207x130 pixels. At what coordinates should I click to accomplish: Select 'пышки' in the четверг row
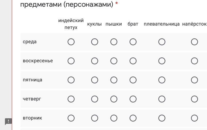(x=114, y=99)
